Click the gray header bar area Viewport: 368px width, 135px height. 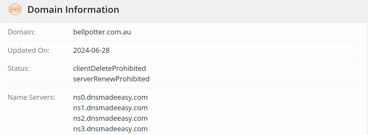(243, 11)
